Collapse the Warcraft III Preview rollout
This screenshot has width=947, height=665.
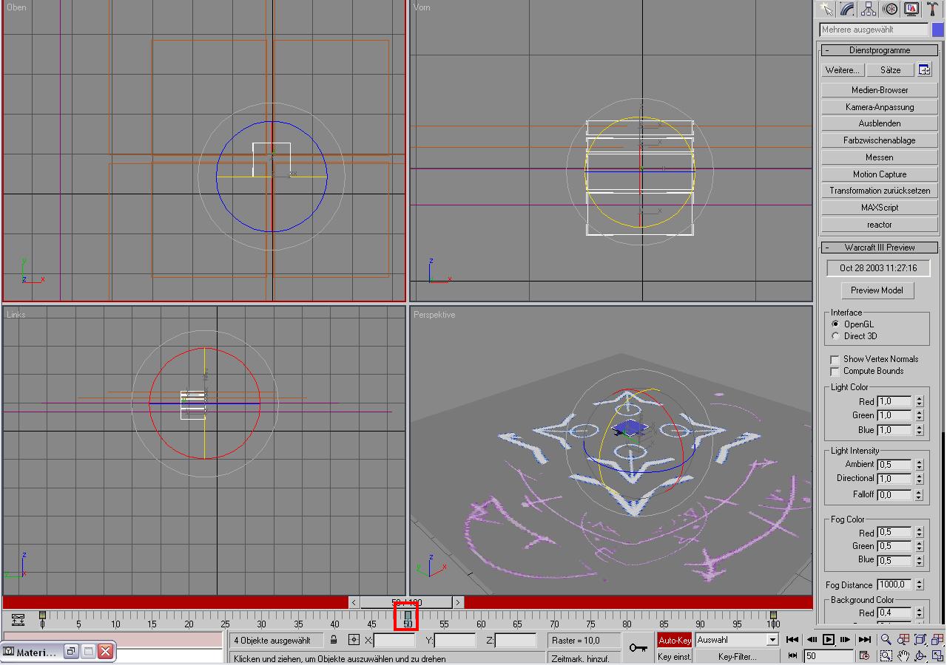[879, 248]
